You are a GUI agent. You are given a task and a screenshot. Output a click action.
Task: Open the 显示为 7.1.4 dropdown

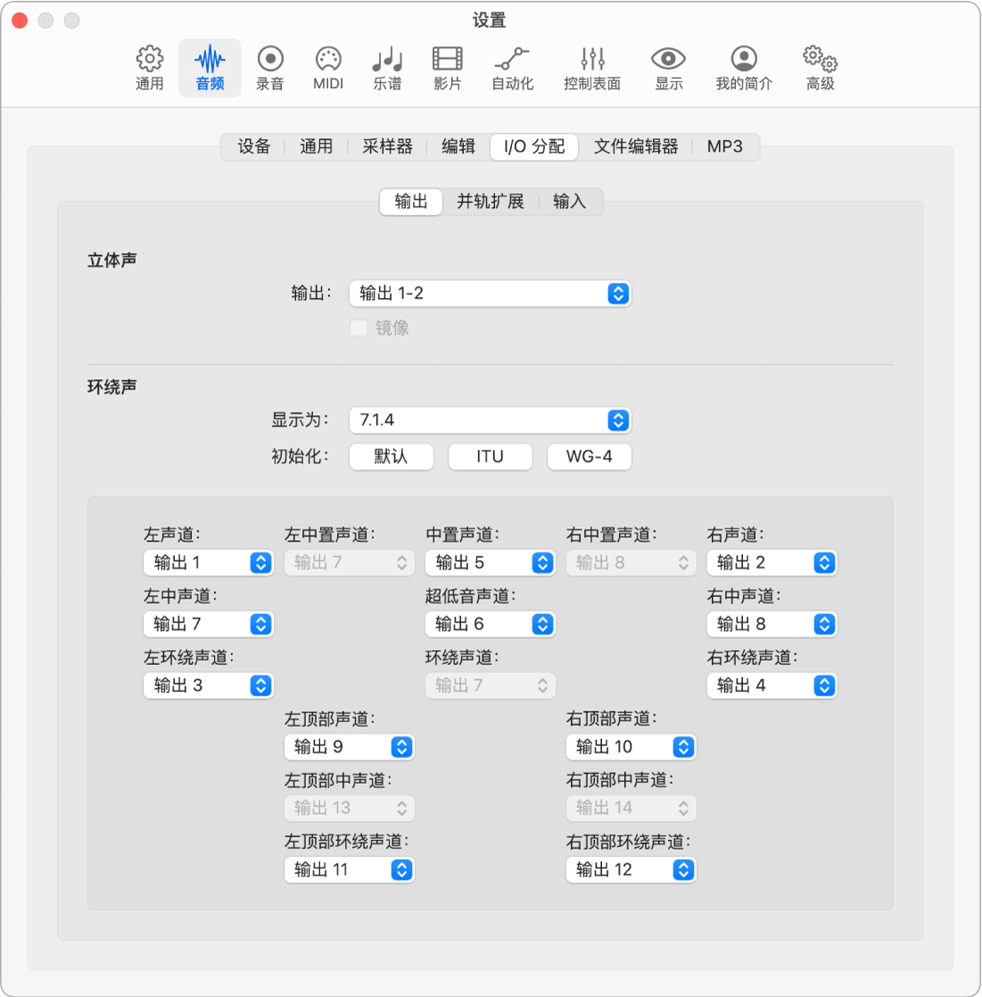point(491,420)
